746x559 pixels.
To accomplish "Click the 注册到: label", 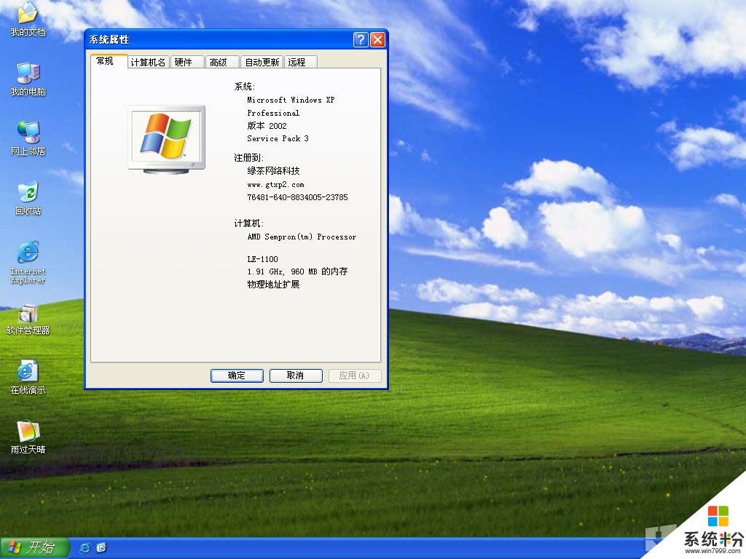I will click(x=249, y=157).
